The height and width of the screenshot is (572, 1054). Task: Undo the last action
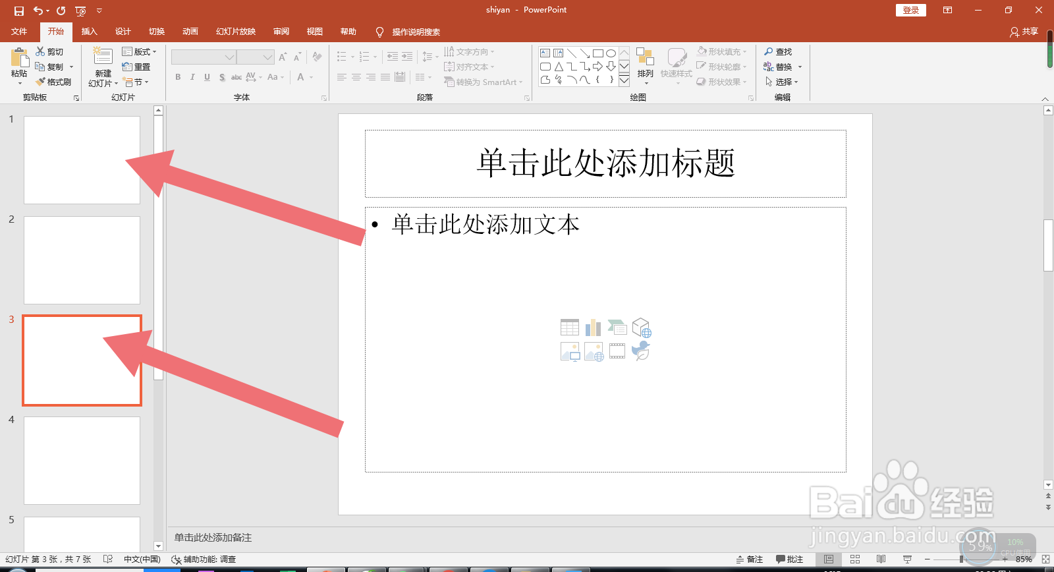pyautogui.click(x=38, y=11)
